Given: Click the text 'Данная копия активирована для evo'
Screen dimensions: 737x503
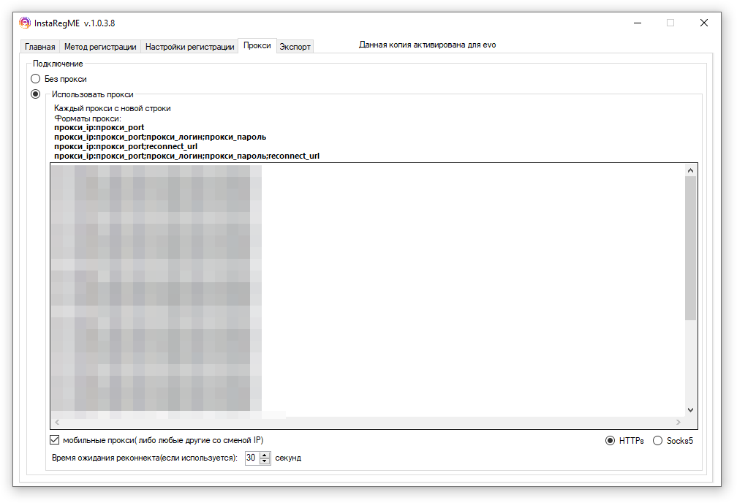Looking at the screenshot, I should (x=427, y=45).
